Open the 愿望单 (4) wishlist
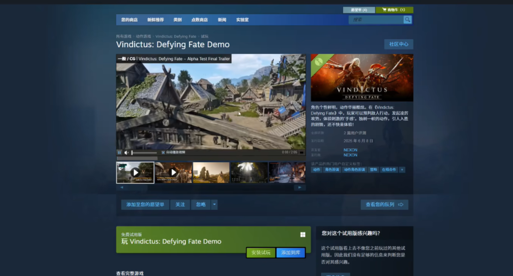Image resolution: width=513 pixels, height=276 pixels. (x=359, y=10)
